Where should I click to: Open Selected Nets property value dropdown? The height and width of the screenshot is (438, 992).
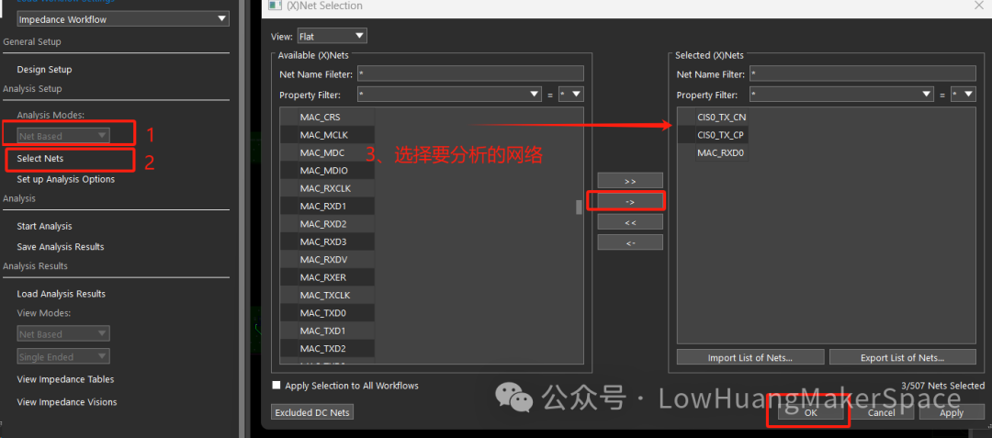coord(963,95)
